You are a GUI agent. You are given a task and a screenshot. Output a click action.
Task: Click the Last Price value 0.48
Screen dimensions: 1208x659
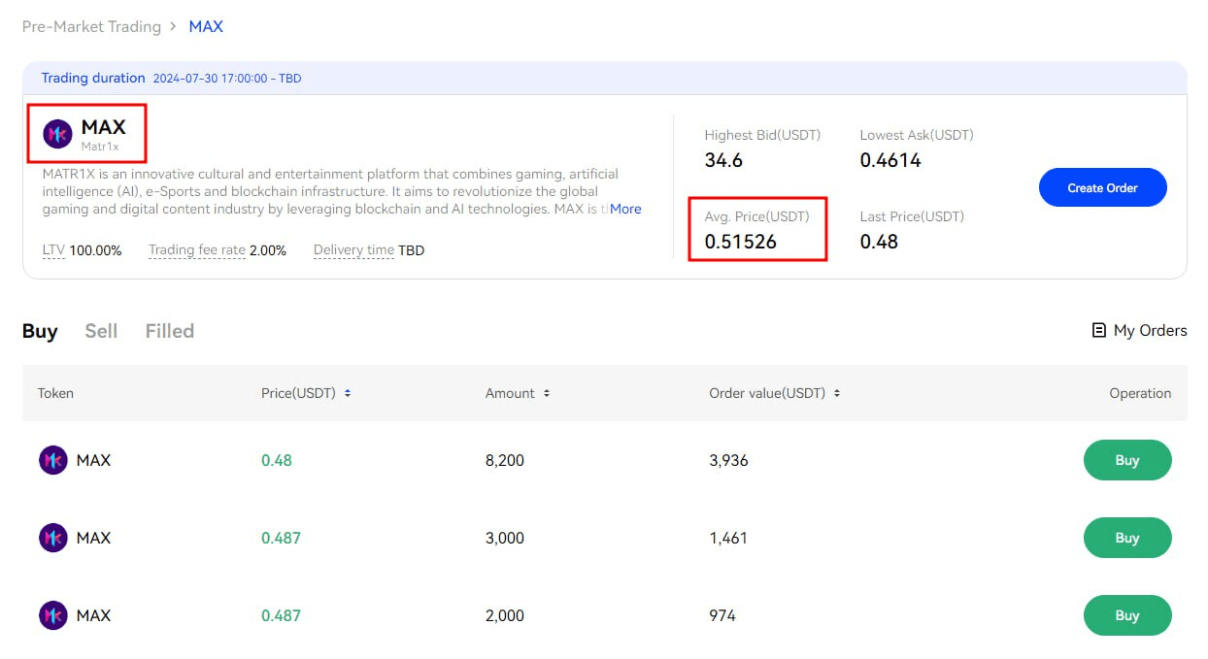click(x=879, y=242)
